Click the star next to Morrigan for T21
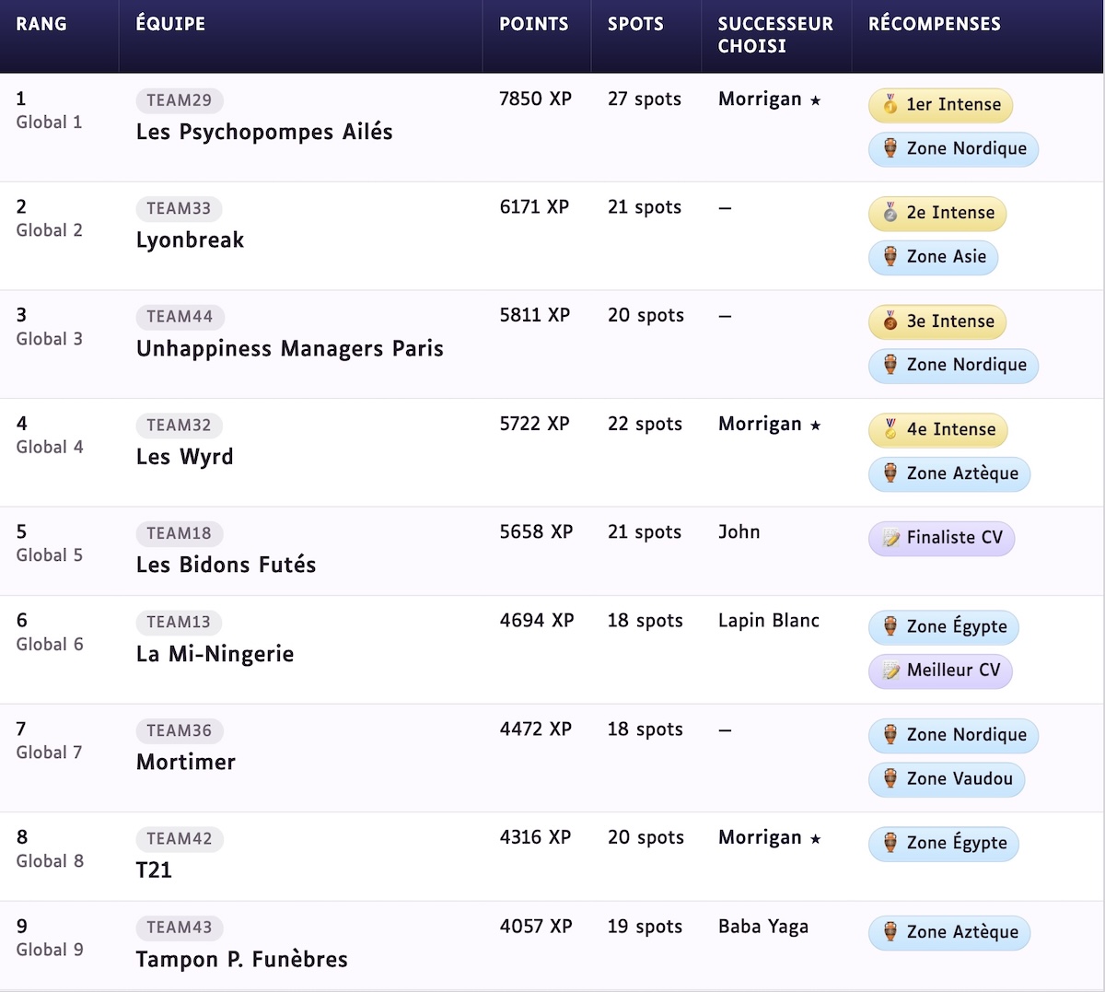Viewport: 1105px width, 992px height. pyautogui.click(x=815, y=839)
